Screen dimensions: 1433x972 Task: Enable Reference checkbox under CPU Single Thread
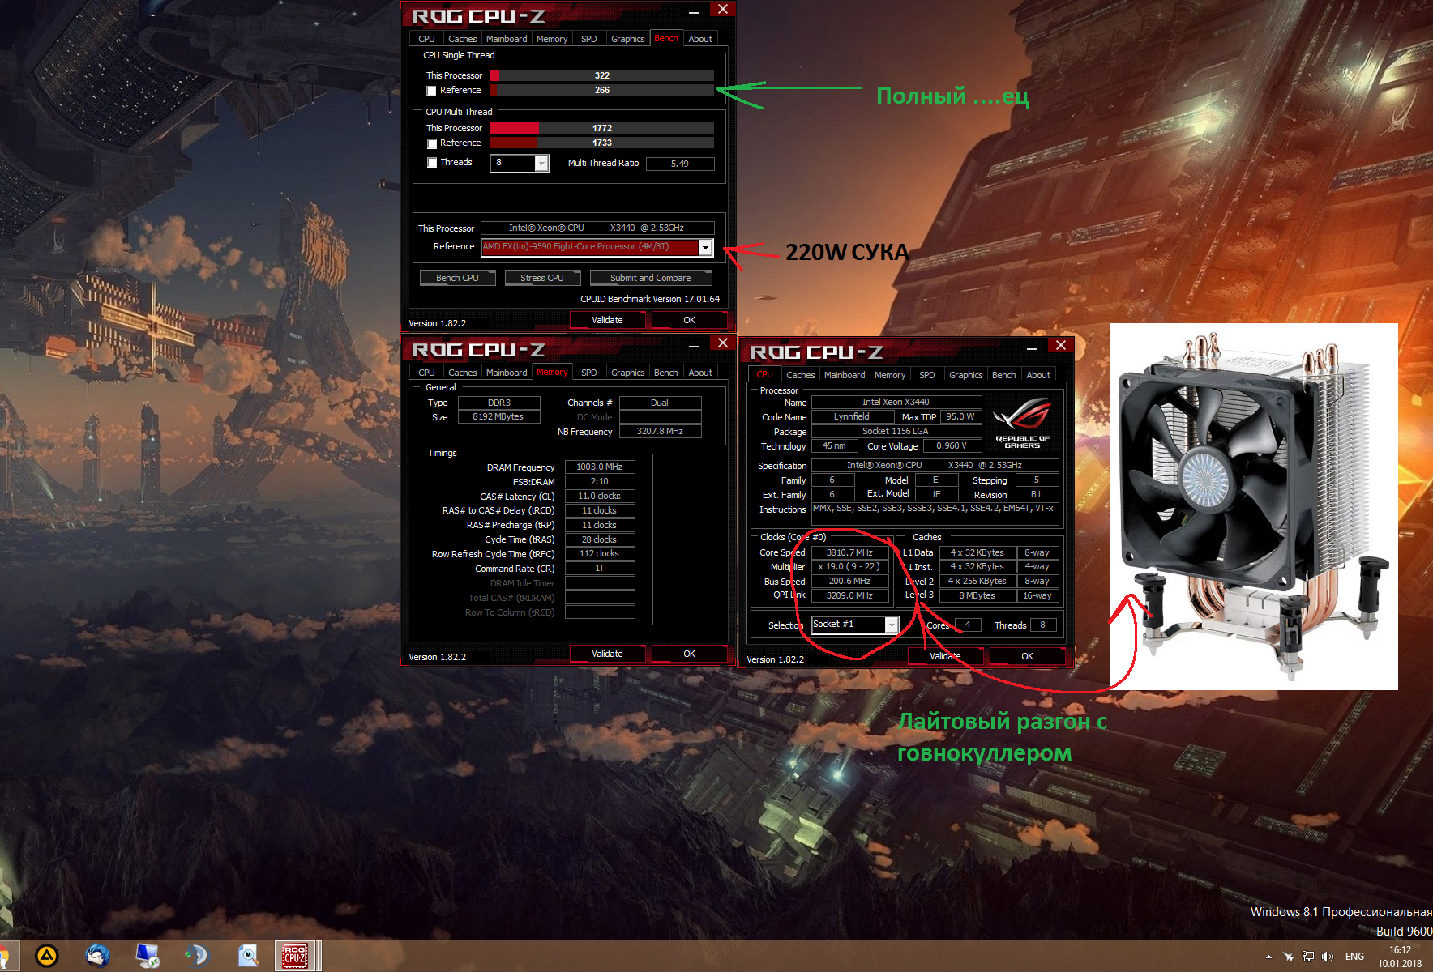(x=432, y=91)
